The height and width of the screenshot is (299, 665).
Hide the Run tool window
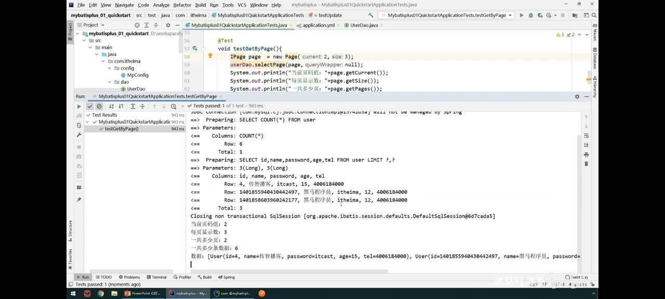(x=586, y=97)
